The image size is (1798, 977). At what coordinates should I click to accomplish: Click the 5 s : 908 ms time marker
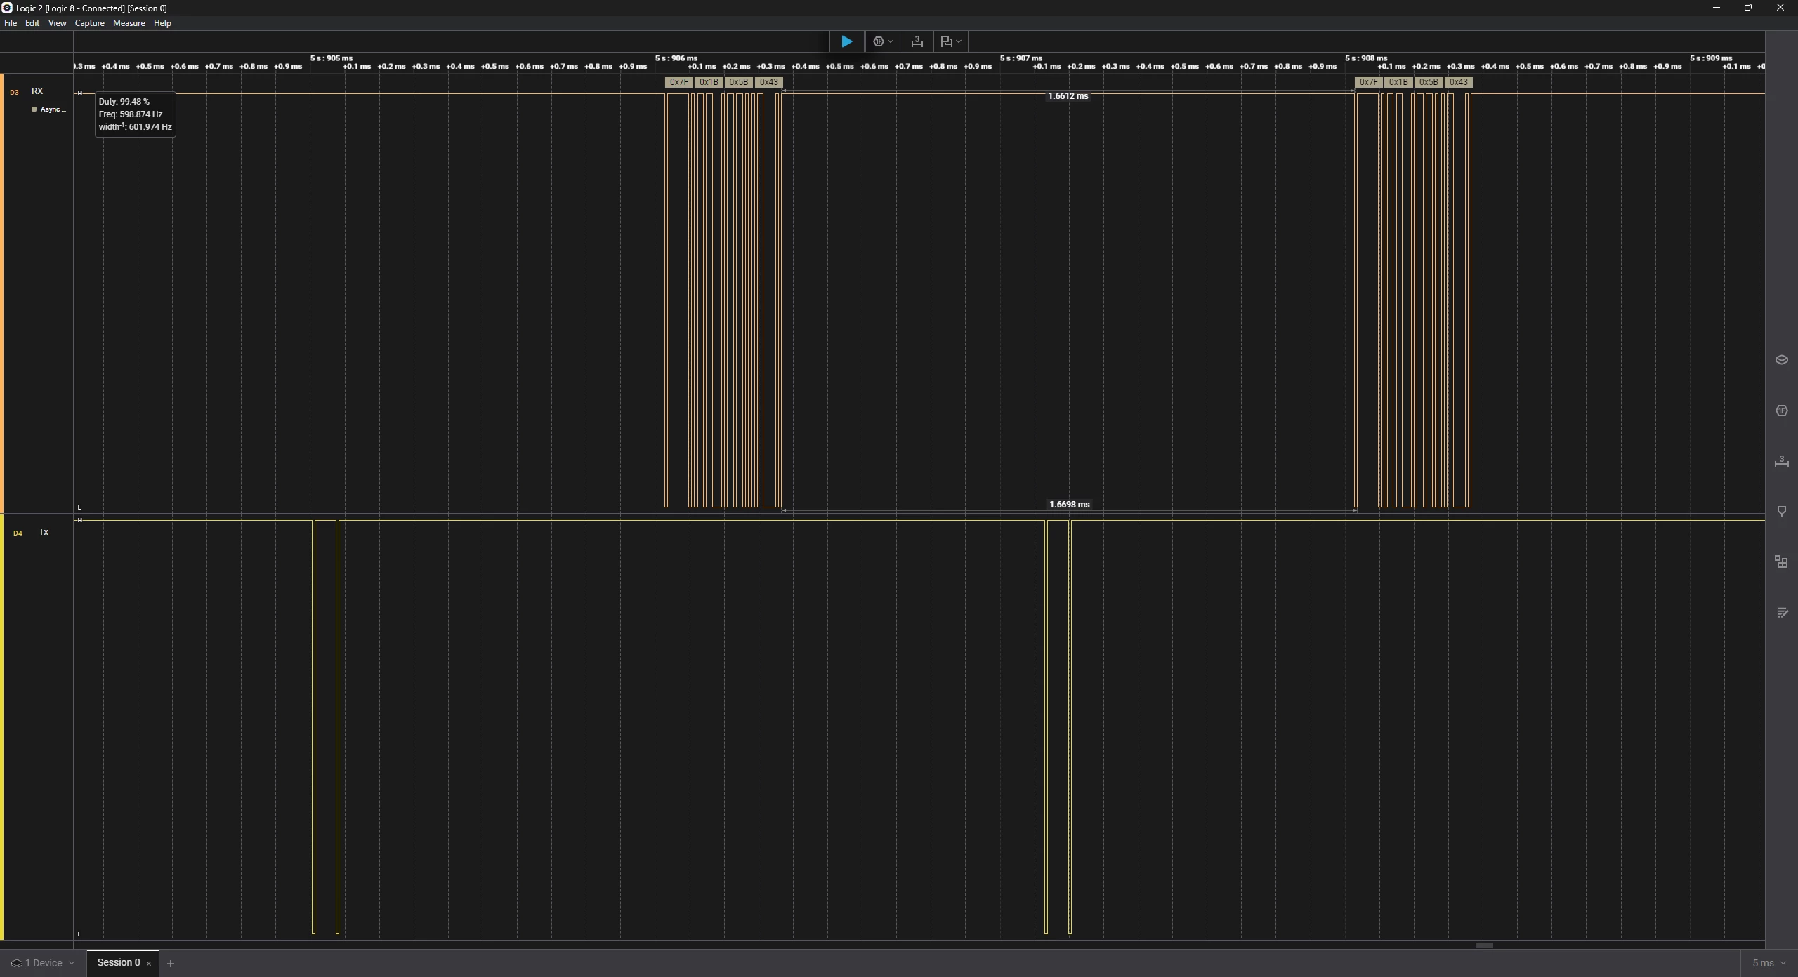[1366, 58]
